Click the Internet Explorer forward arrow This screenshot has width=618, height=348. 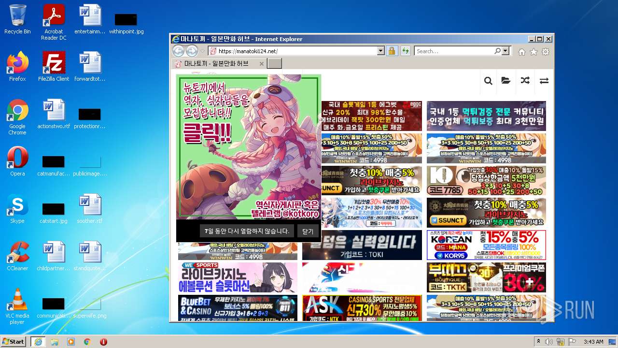tap(192, 51)
